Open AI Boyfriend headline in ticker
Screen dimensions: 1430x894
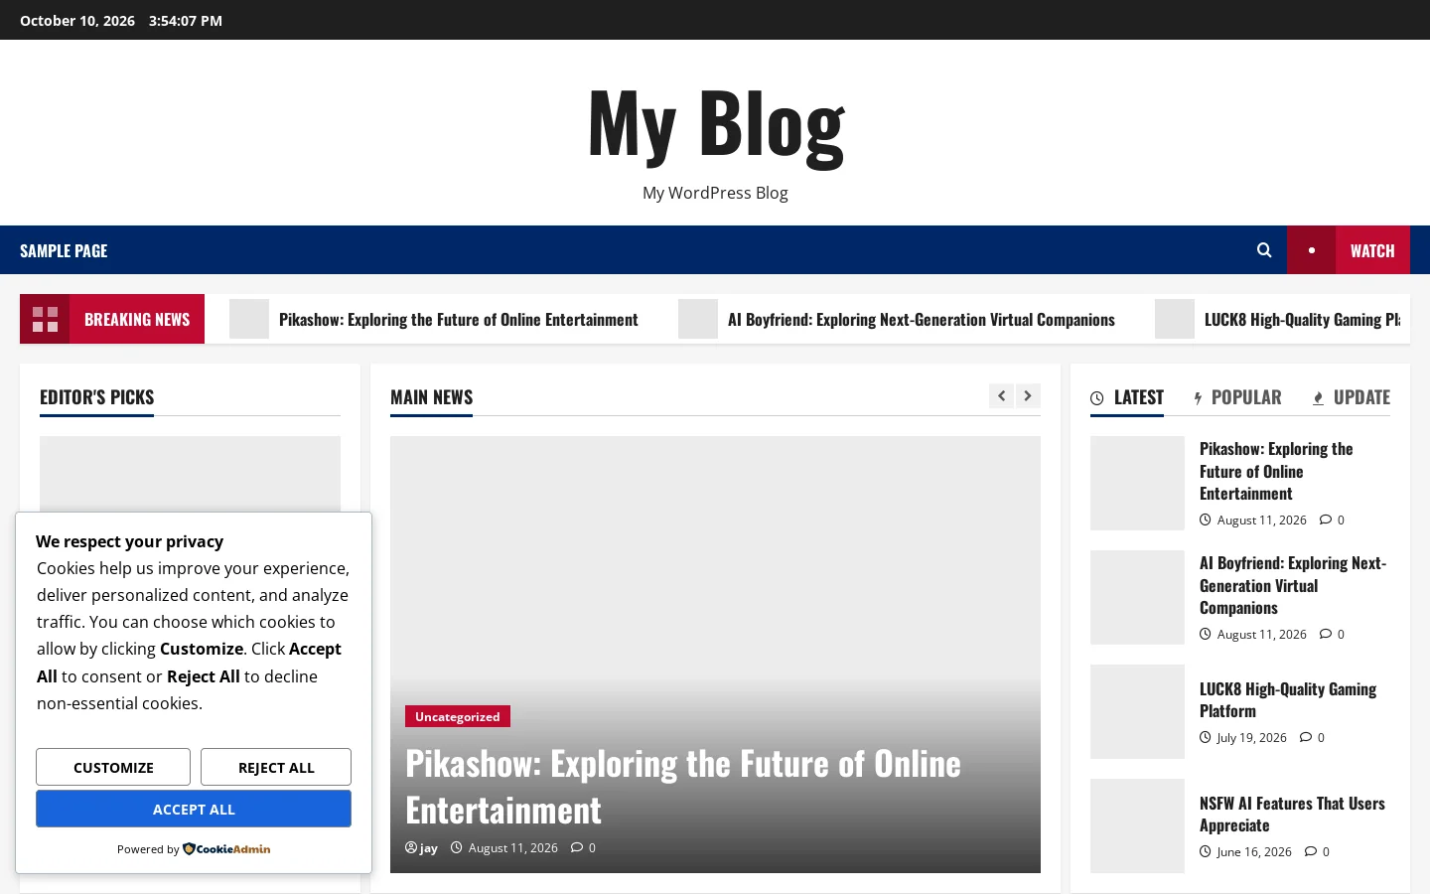coord(922,319)
